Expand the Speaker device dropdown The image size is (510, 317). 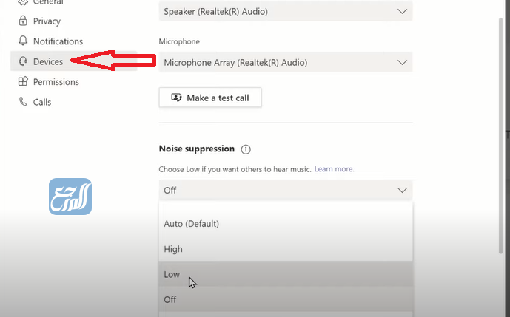pyautogui.click(x=285, y=11)
